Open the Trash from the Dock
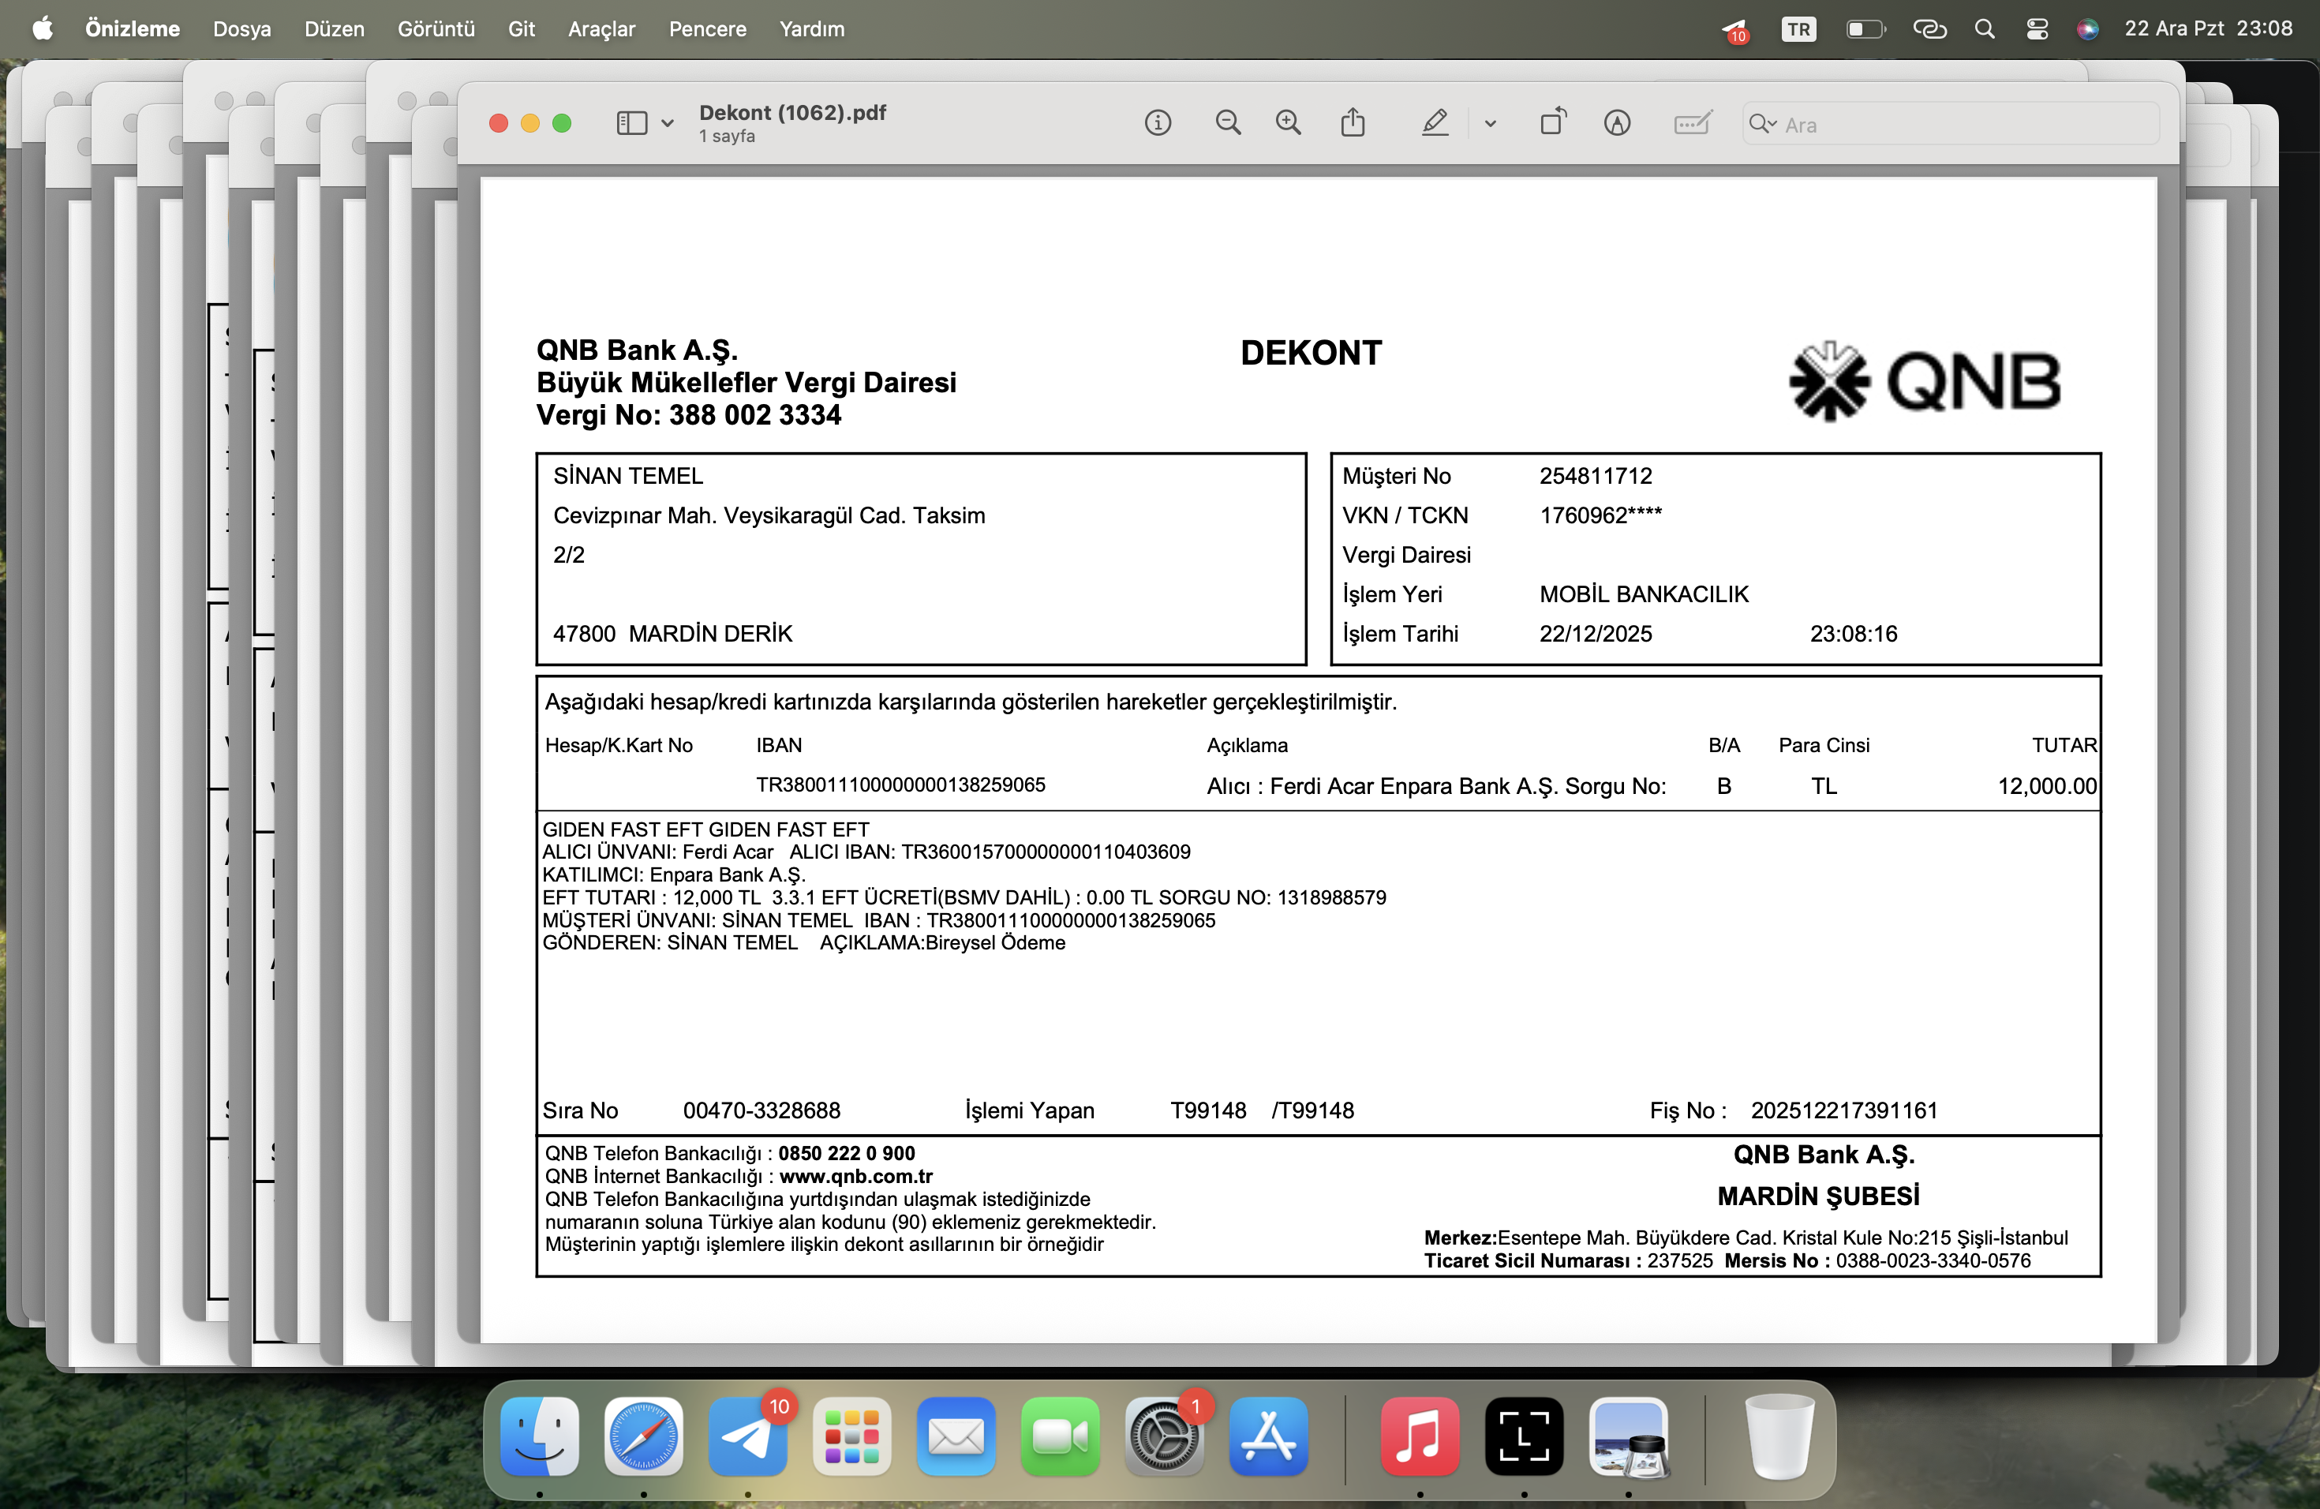2320x1509 pixels. [x=1779, y=1436]
